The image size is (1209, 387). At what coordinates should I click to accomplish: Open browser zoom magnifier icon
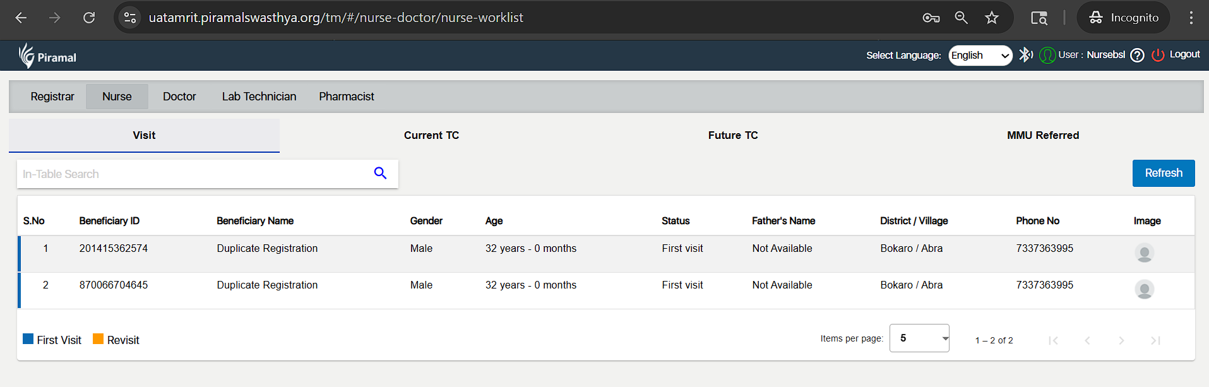pyautogui.click(x=961, y=18)
